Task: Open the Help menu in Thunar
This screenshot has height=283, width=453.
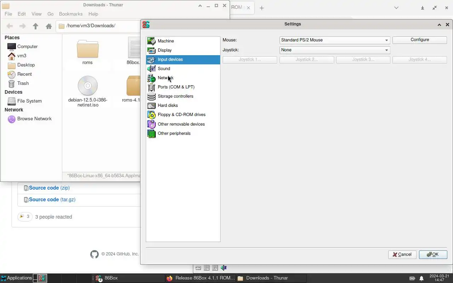Action: click(93, 14)
